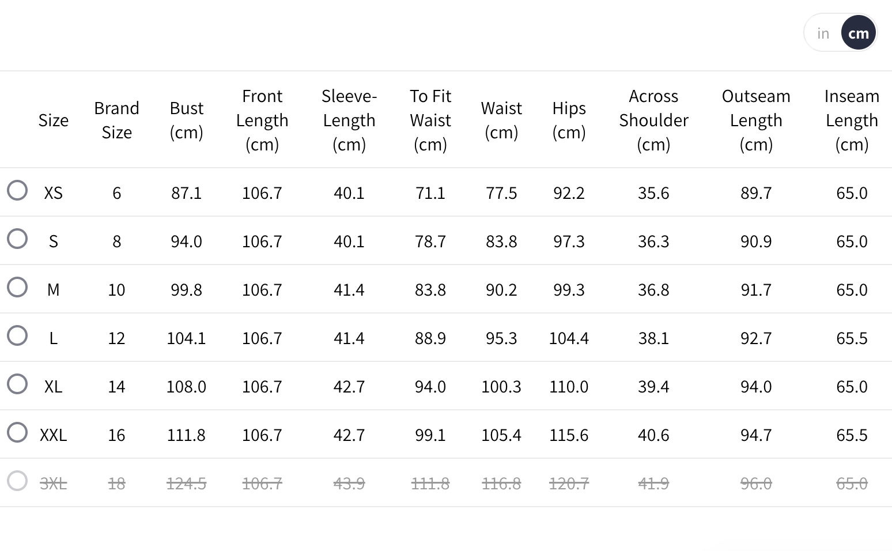Select size XL radio button
This screenshot has height=551, width=892.
17,384
